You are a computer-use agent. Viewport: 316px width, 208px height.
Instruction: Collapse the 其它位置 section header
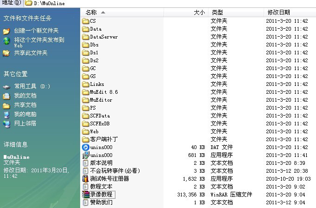tap(16, 74)
